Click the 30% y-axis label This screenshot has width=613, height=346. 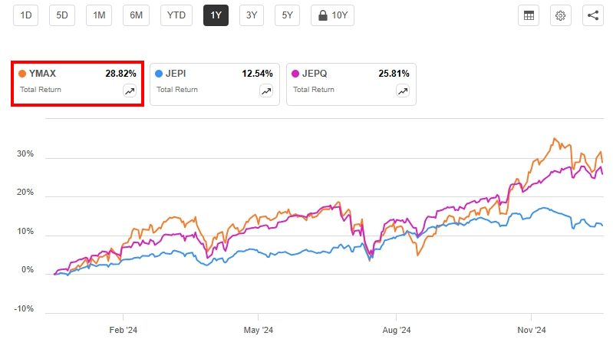pos(25,153)
